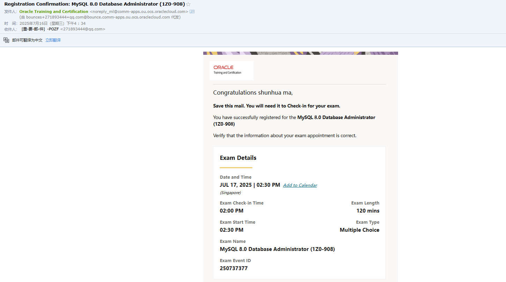Viewport: 506px width, 282px height.
Task: Click the sent time 2025年7月16日 下午4:34
Action: coord(52,23)
